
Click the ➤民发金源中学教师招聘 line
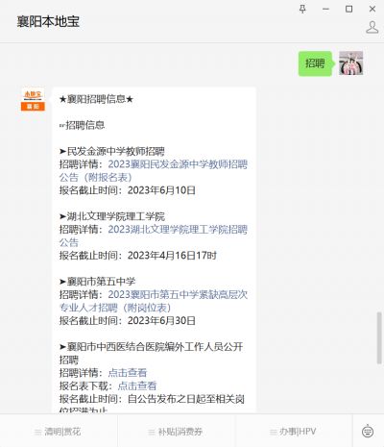click(x=112, y=151)
